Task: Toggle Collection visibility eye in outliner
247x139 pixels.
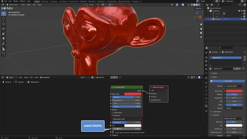Action: point(242,11)
